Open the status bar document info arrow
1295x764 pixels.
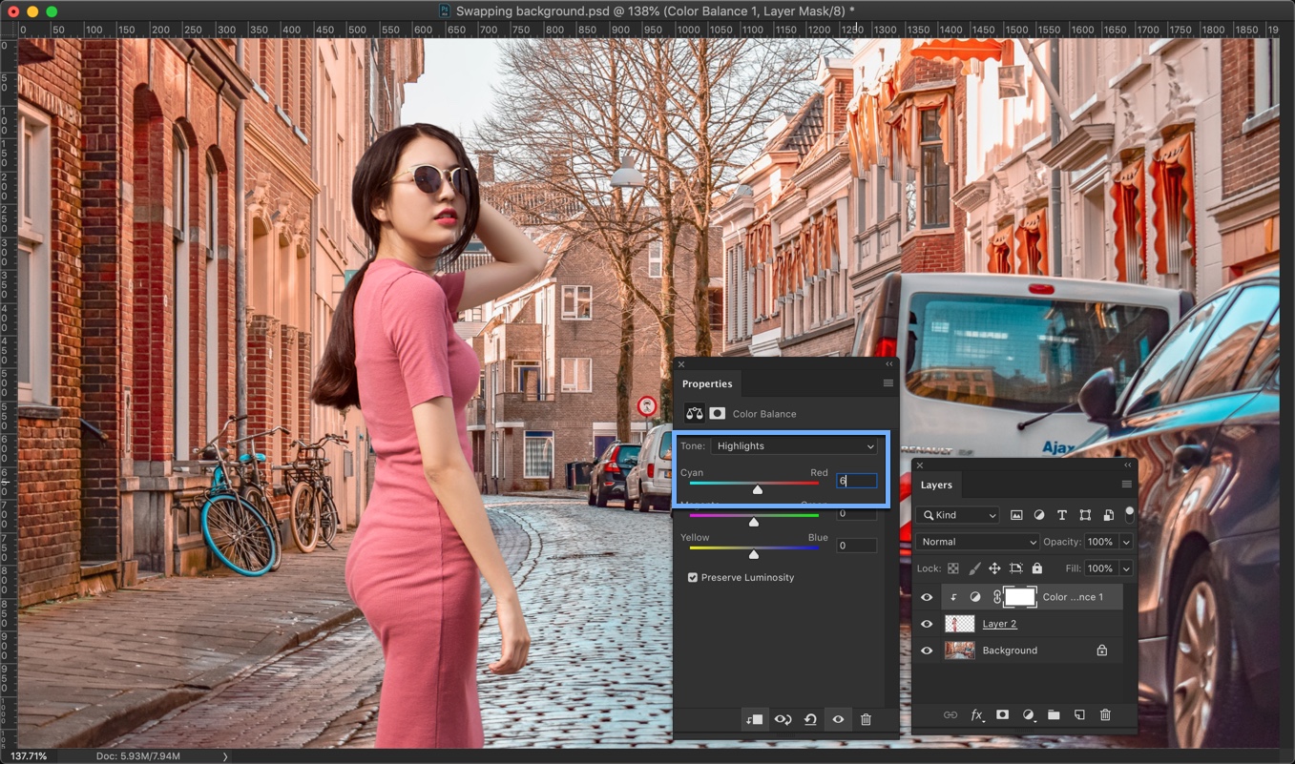tap(225, 756)
